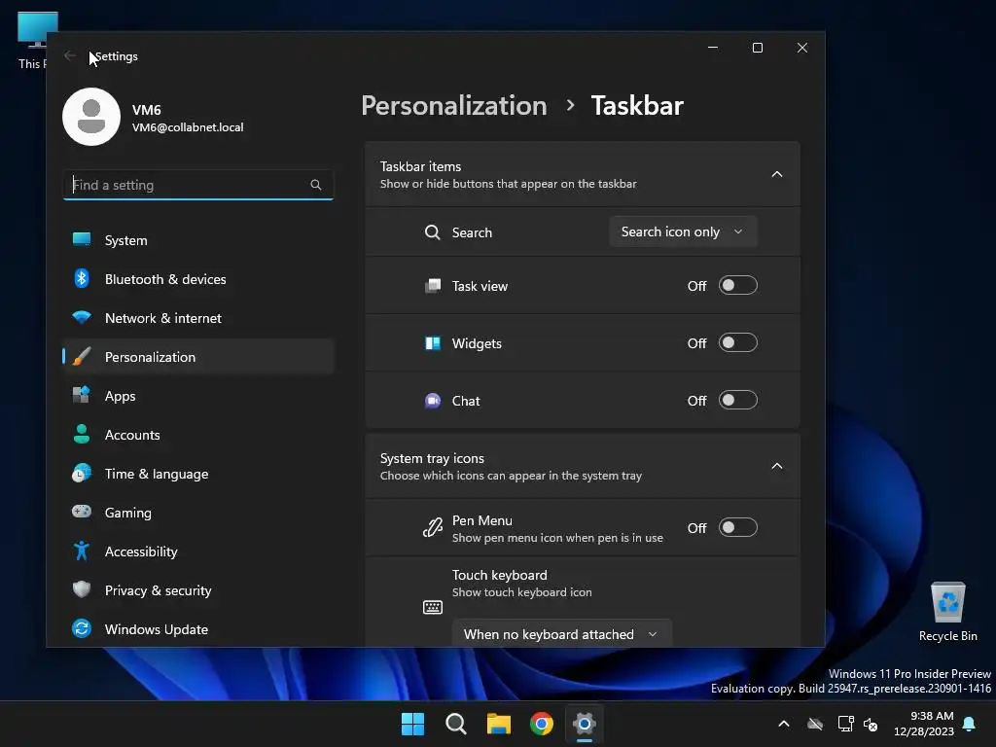Open the Windows Start button
The width and height of the screenshot is (996, 747).
(412, 724)
